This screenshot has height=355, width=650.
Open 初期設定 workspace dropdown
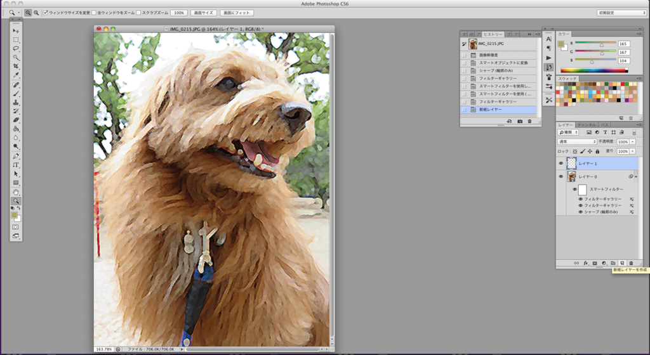pos(621,13)
